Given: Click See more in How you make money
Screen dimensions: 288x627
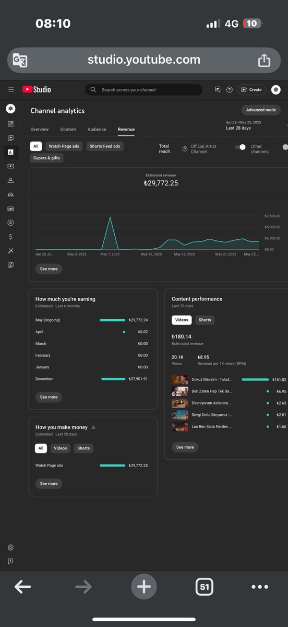Looking at the screenshot, I should [49, 484].
